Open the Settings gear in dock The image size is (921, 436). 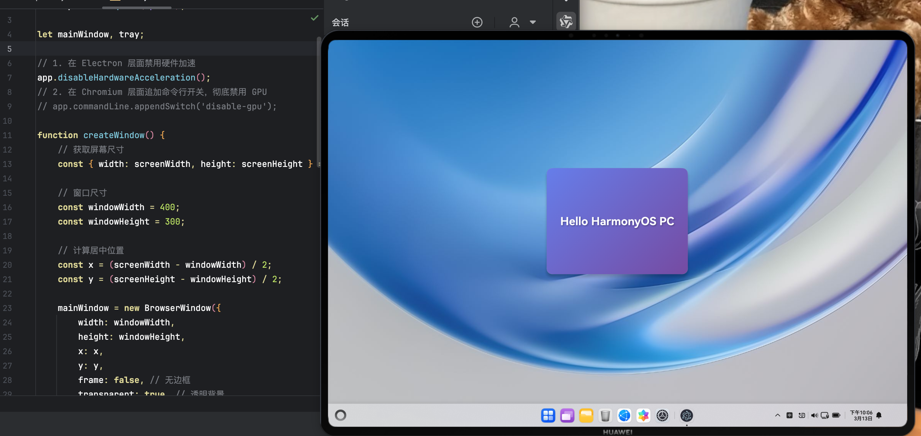click(662, 415)
